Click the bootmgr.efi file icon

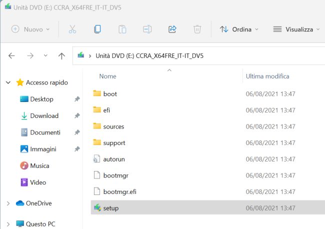click(x=97, y=191)
